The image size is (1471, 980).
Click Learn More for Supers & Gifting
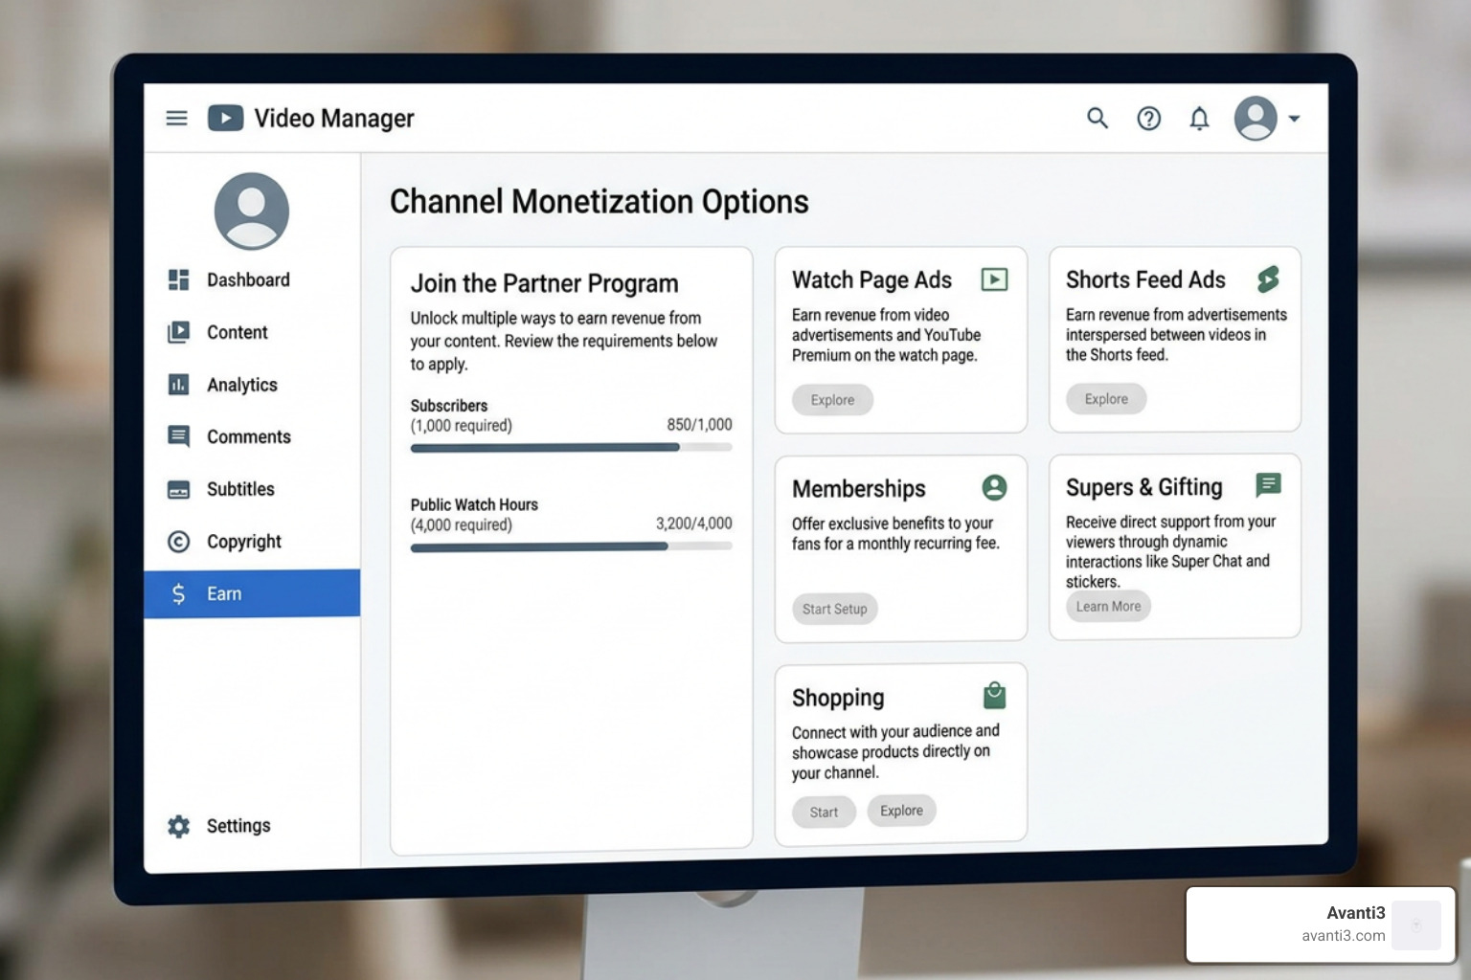[1108, 607]
